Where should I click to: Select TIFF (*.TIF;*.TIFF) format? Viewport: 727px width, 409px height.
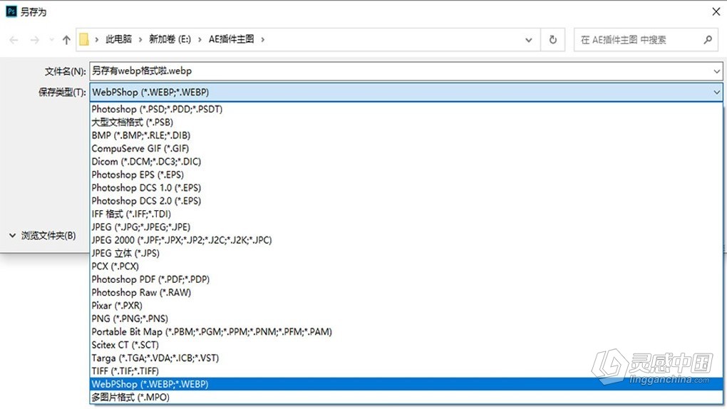[x=406, y=371]
